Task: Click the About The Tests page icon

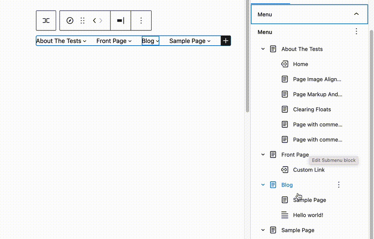Action: (x=273, y=49)
